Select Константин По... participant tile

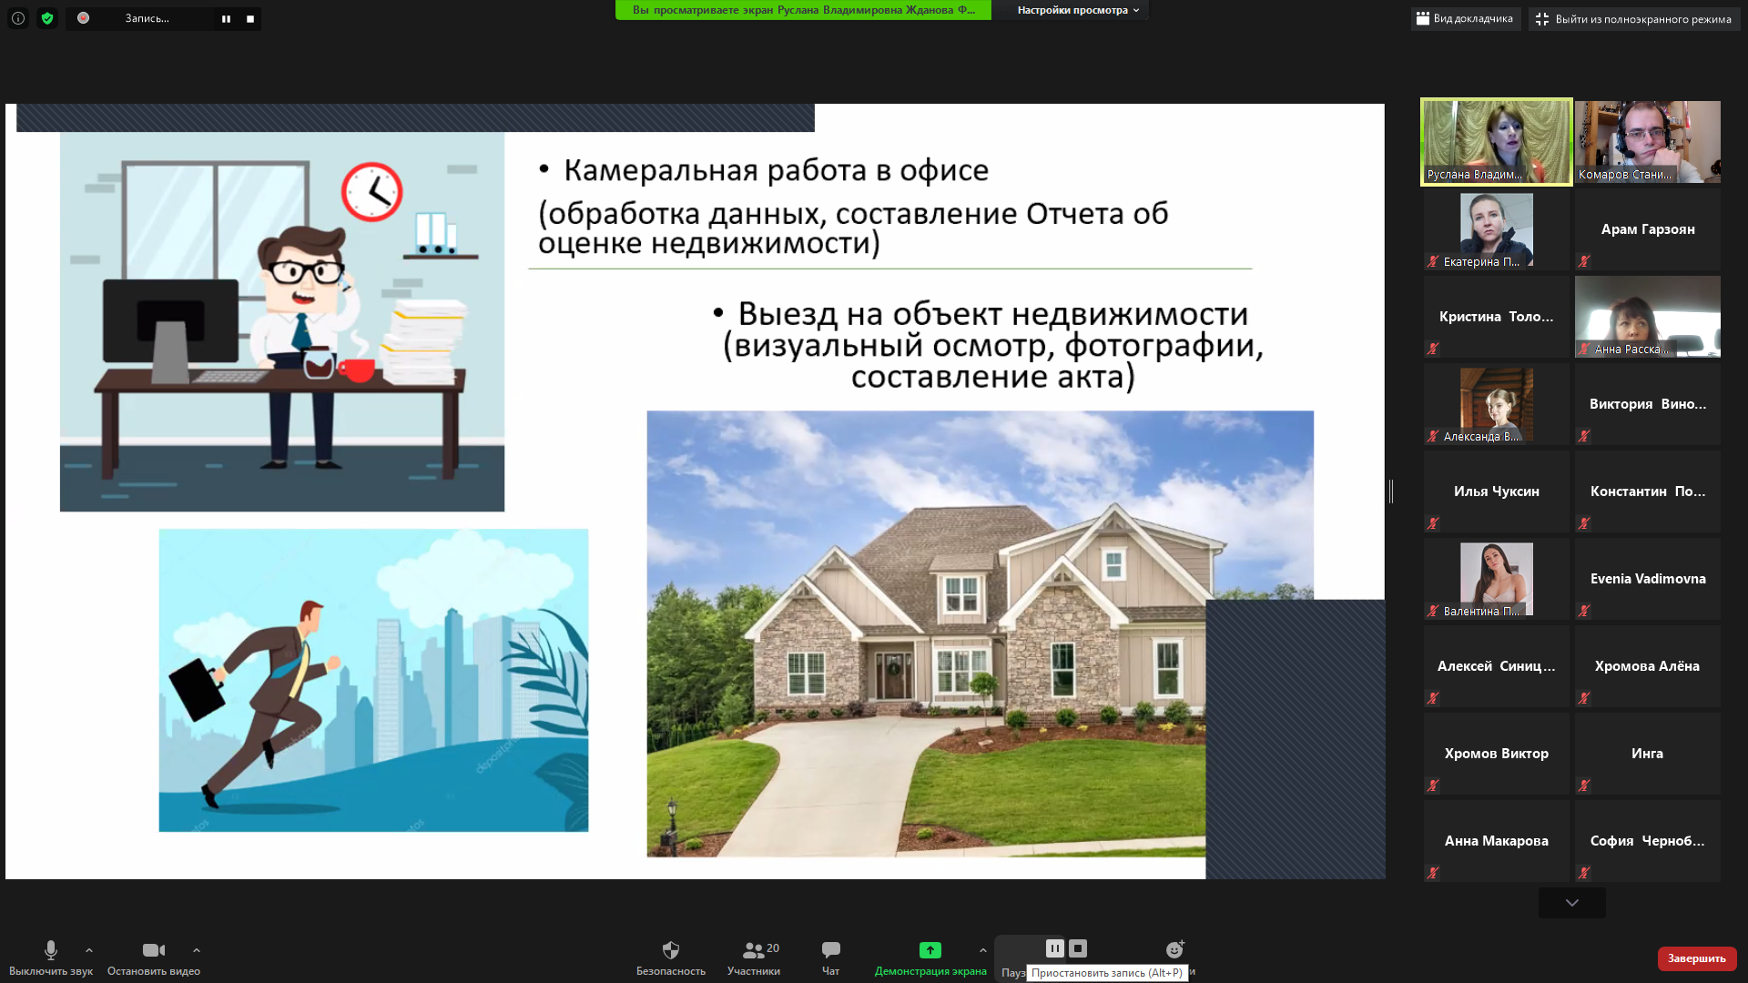tap(1648, 491)
